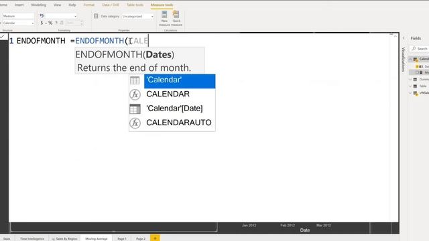The height and width of the screenshot is (241, 429).
Task: Open the Data / Drill ribbon tab
Action: [111, 5]
